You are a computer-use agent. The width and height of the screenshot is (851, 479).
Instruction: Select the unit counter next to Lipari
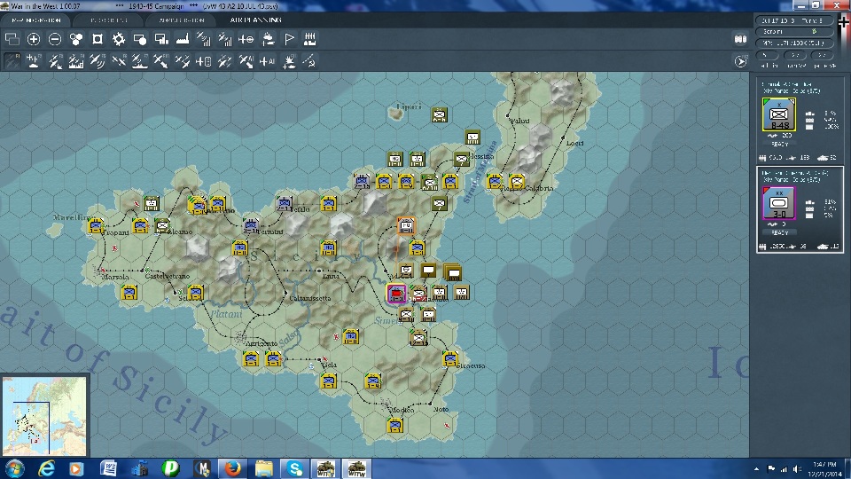click(x=439, y=114)
